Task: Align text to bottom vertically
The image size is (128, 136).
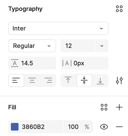Action: (x=100, y=81)
